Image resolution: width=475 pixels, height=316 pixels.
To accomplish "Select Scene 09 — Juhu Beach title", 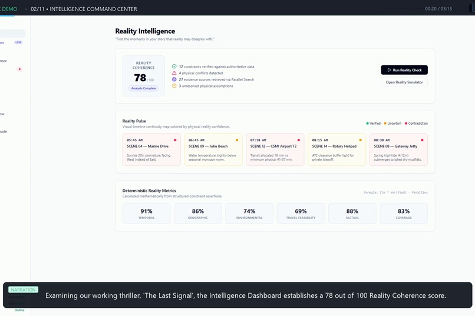I will [x=208, y=146].
